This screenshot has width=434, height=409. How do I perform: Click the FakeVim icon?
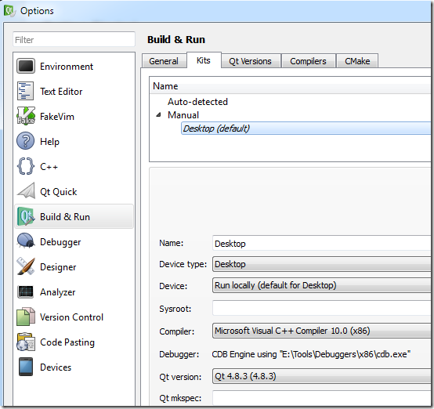click(x=26, y=116)
